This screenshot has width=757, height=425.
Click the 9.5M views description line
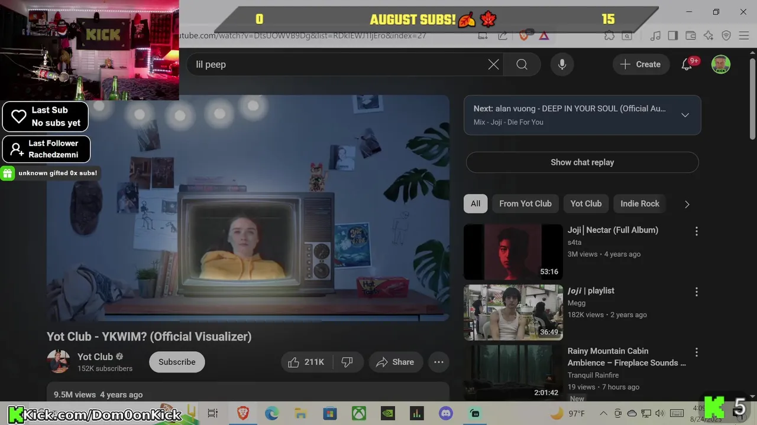tap(98, 394)
